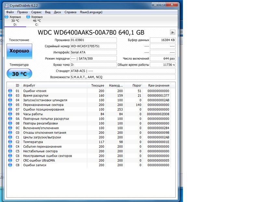
Task: Click status icon for События переназначения
Action: tap(10, 146)
